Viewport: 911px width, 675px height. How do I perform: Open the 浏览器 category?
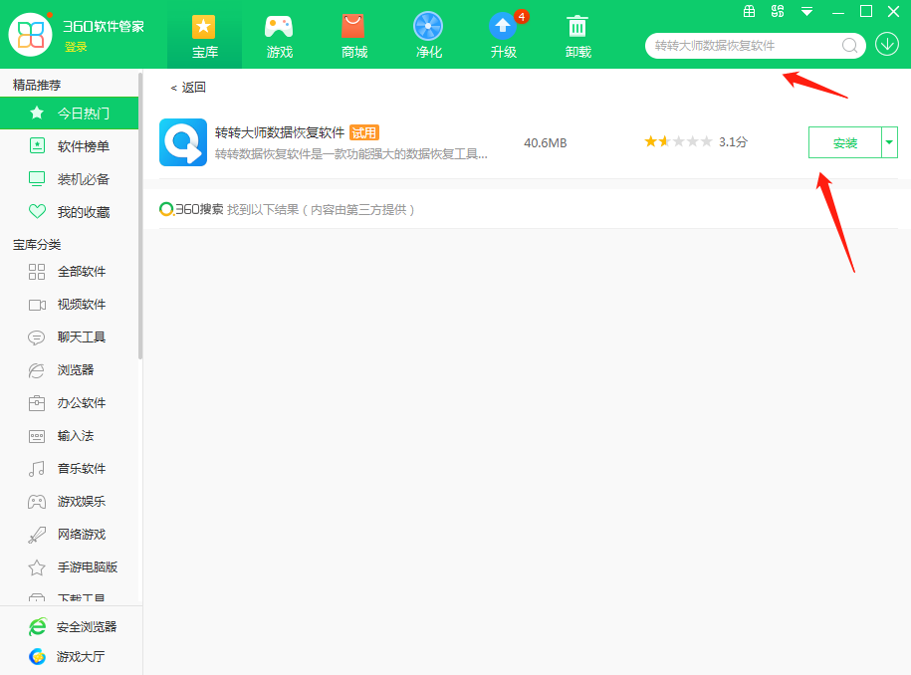(69, 370)
